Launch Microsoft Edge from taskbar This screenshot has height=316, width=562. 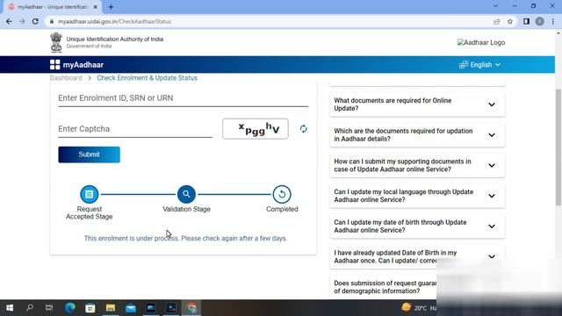tap(70, 308)
